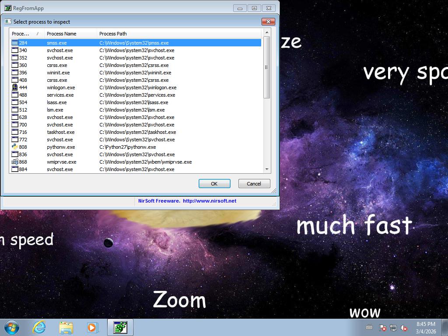This screenshot has height=336, width=448.
Task: Open the Windows Start menu
Action: [12, 327]
